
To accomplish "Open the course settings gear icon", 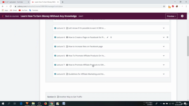I will 182,16.
